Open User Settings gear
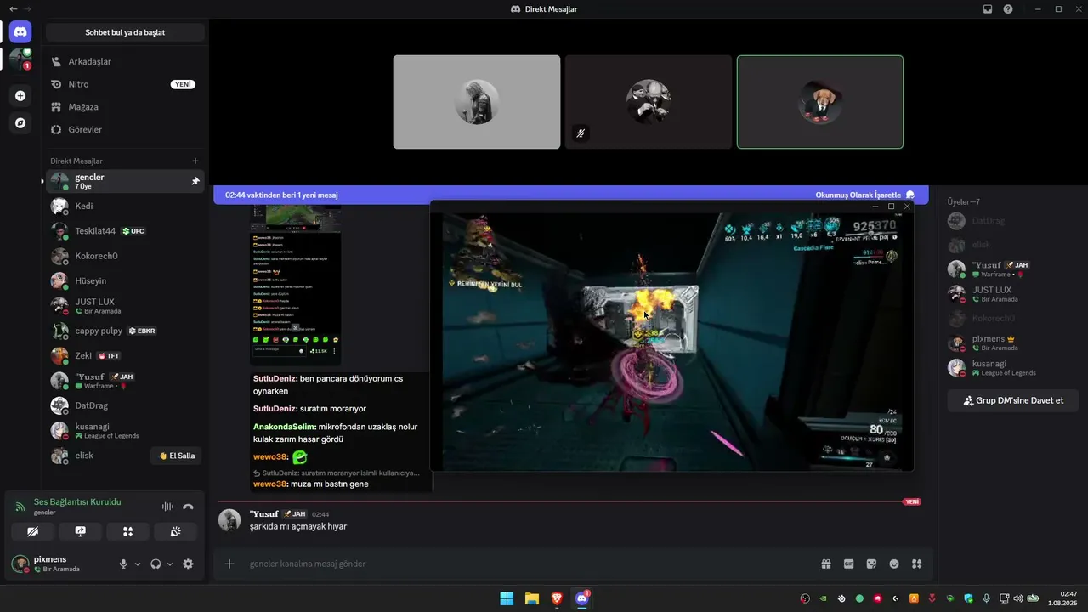This screenshot has width=1088, height=612. pyautogui.click(x=188, y=564)
